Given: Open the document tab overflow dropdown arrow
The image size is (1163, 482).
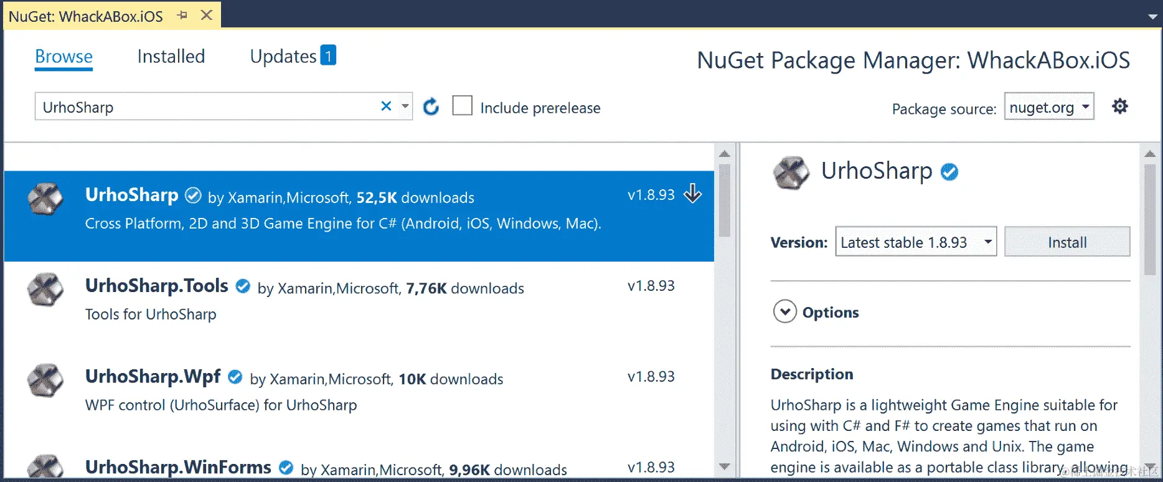Looking at the screenshot, I should tap(1152, 17).
